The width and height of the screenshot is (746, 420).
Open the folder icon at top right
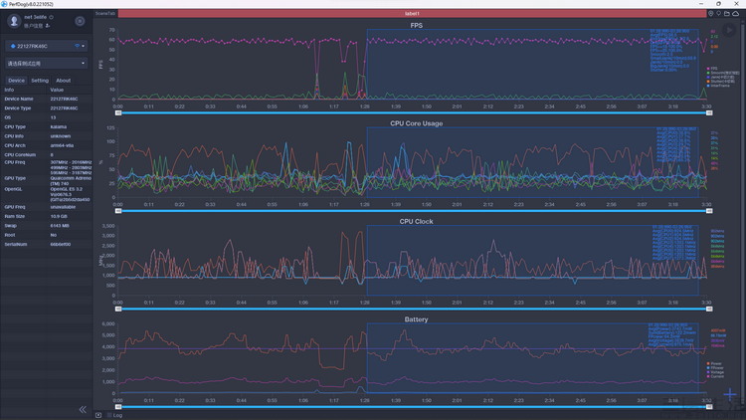click(x=727, y=14)
